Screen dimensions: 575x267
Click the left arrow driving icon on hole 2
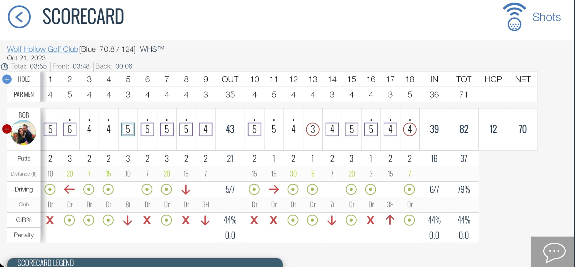[69, 189]
